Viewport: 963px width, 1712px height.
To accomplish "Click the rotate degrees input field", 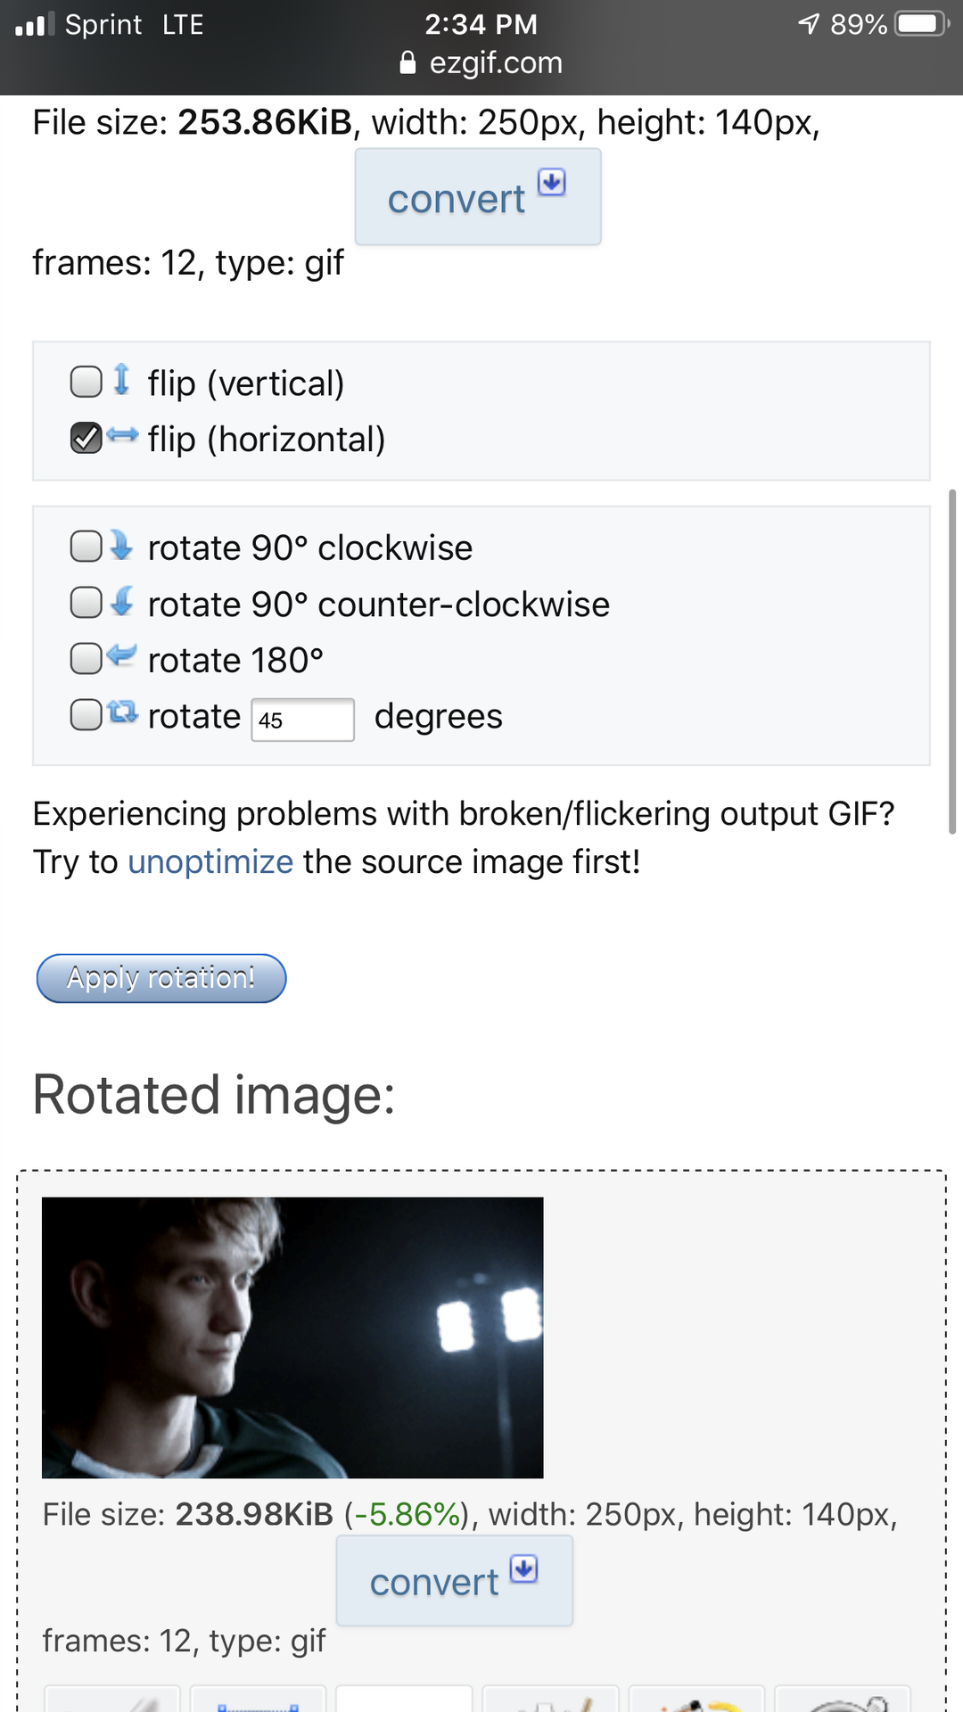I will click(302, 720).
